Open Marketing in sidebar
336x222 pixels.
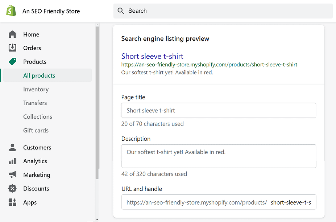[x=37, y=175]
